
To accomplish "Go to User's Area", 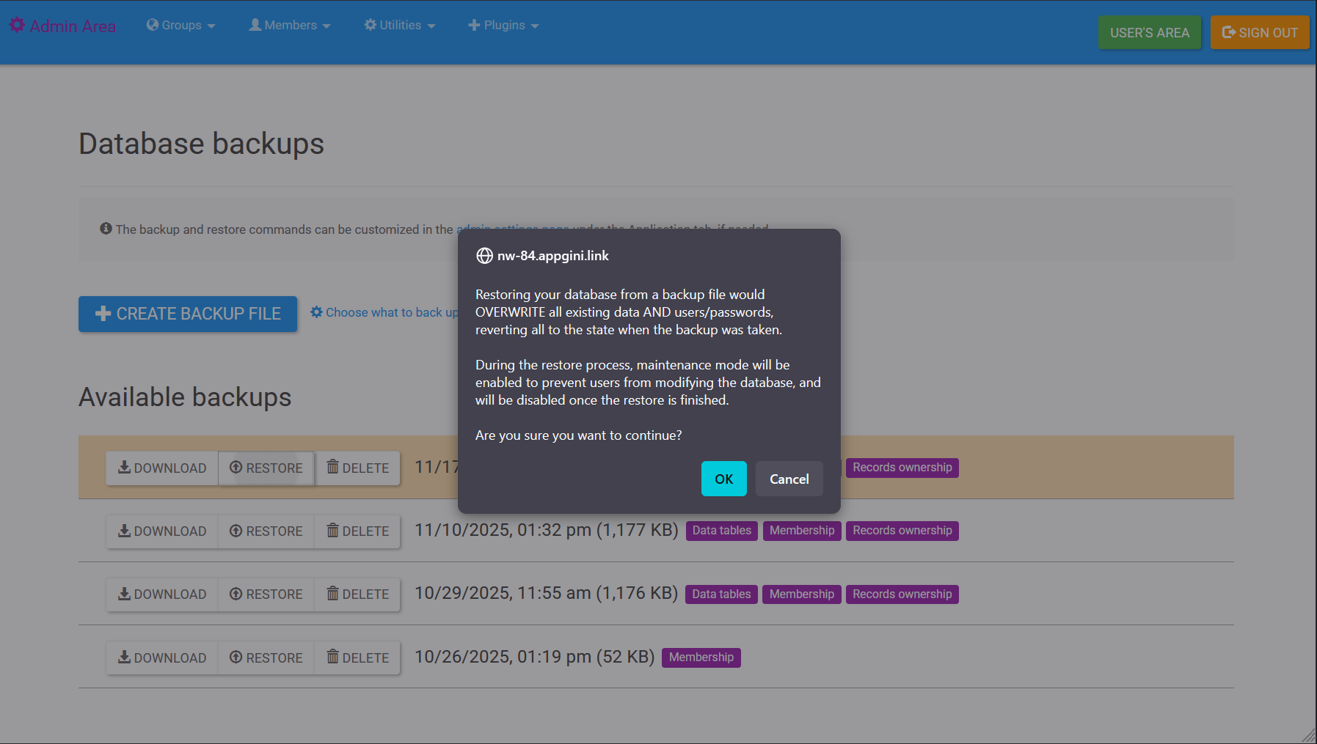I will coord(1149,33).
